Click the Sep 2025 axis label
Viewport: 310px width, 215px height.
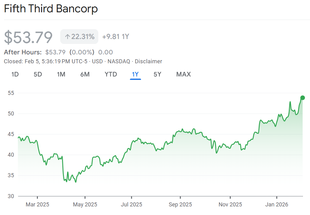click(180, 204)
